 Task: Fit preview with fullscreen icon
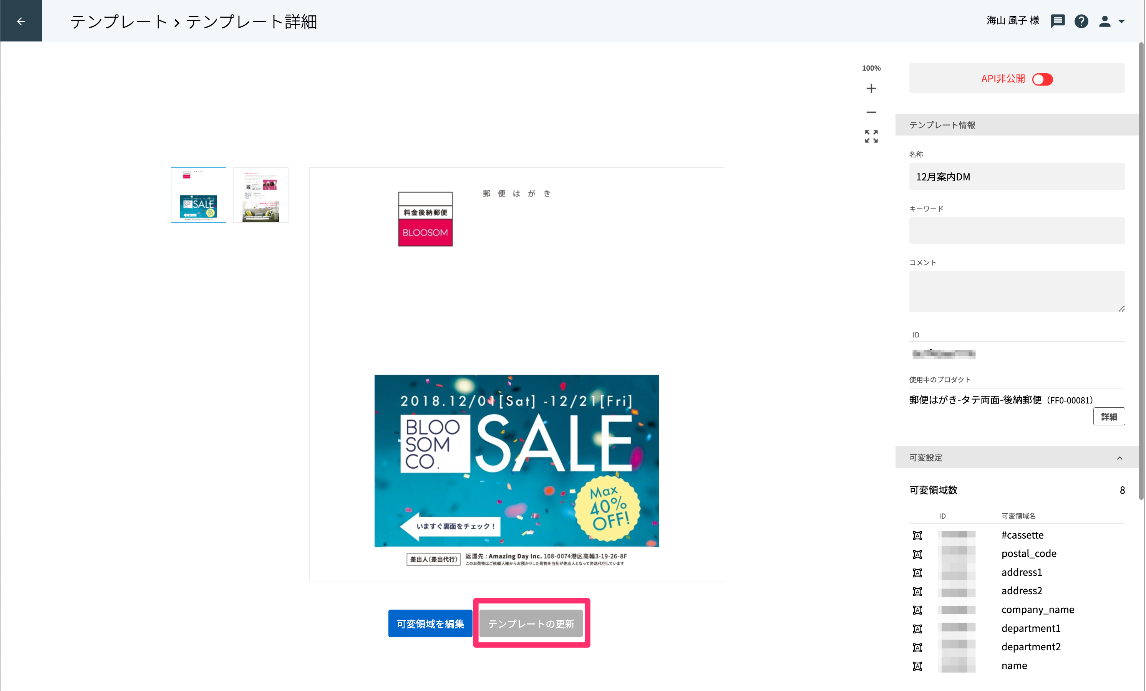coord(871,136)
